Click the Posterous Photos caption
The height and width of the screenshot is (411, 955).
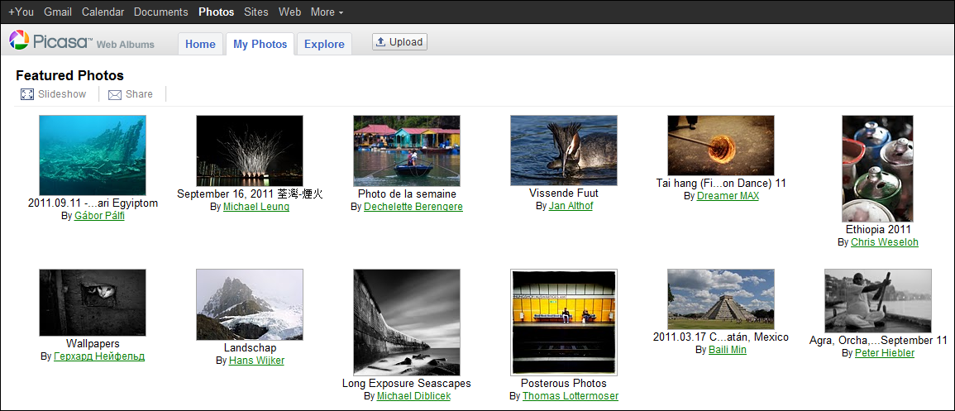564,384
